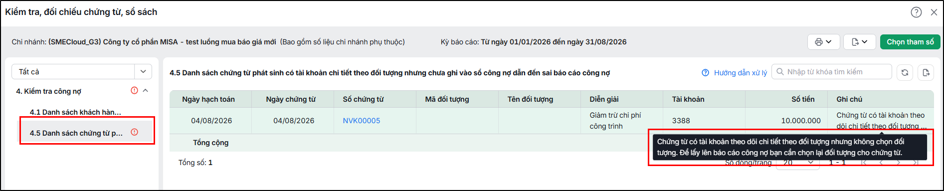The width and height of the screenshot is (944, 191).
Task: Click warning icon beside 4.5 Danh sách chứng từ
Action: click(x=134, y=132)
